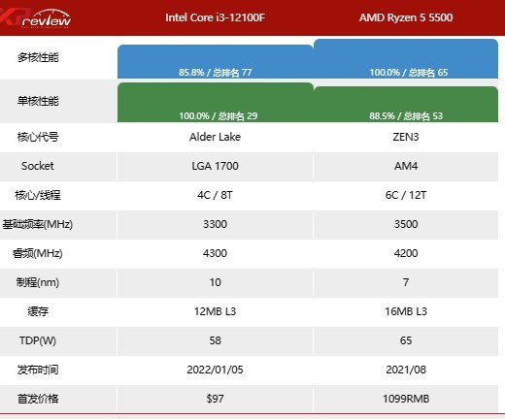Image resolution: width=505 pixels, height=419 pixels.
Task: Click the blue 100.0% / 总排名 65 bar
Action: [x=406, y=59]
